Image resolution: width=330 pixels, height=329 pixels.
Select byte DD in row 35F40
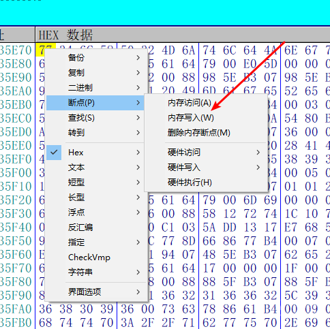[x=230, y=228]
